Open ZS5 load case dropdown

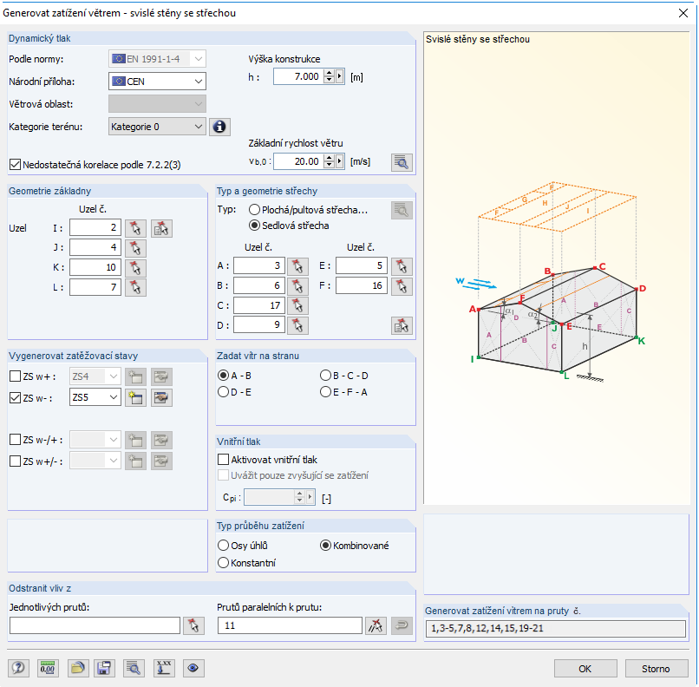click(x=95, y=397)
